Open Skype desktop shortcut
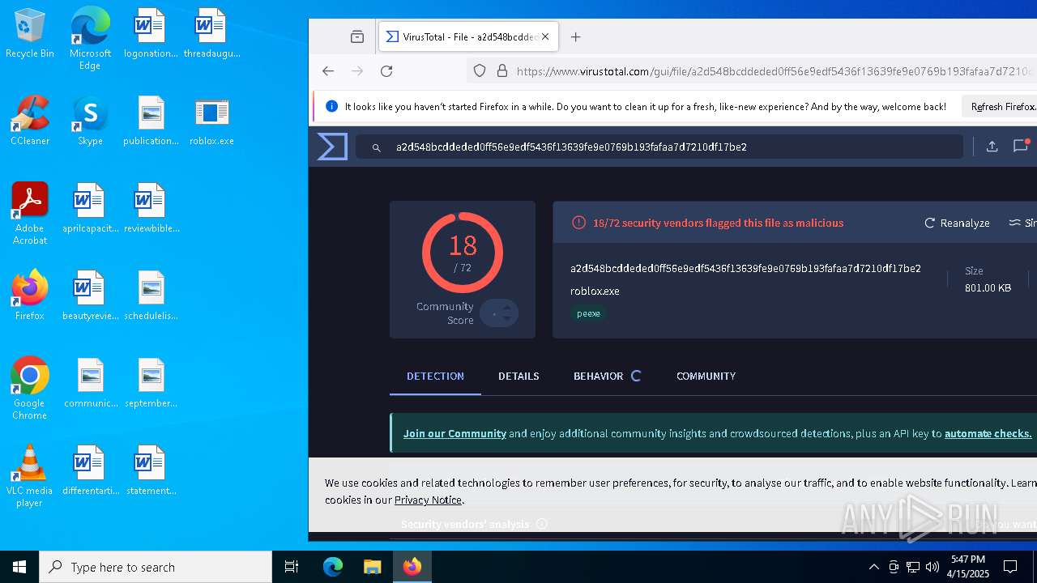Viewport: 1037px width, 583px height. [90, 121]
